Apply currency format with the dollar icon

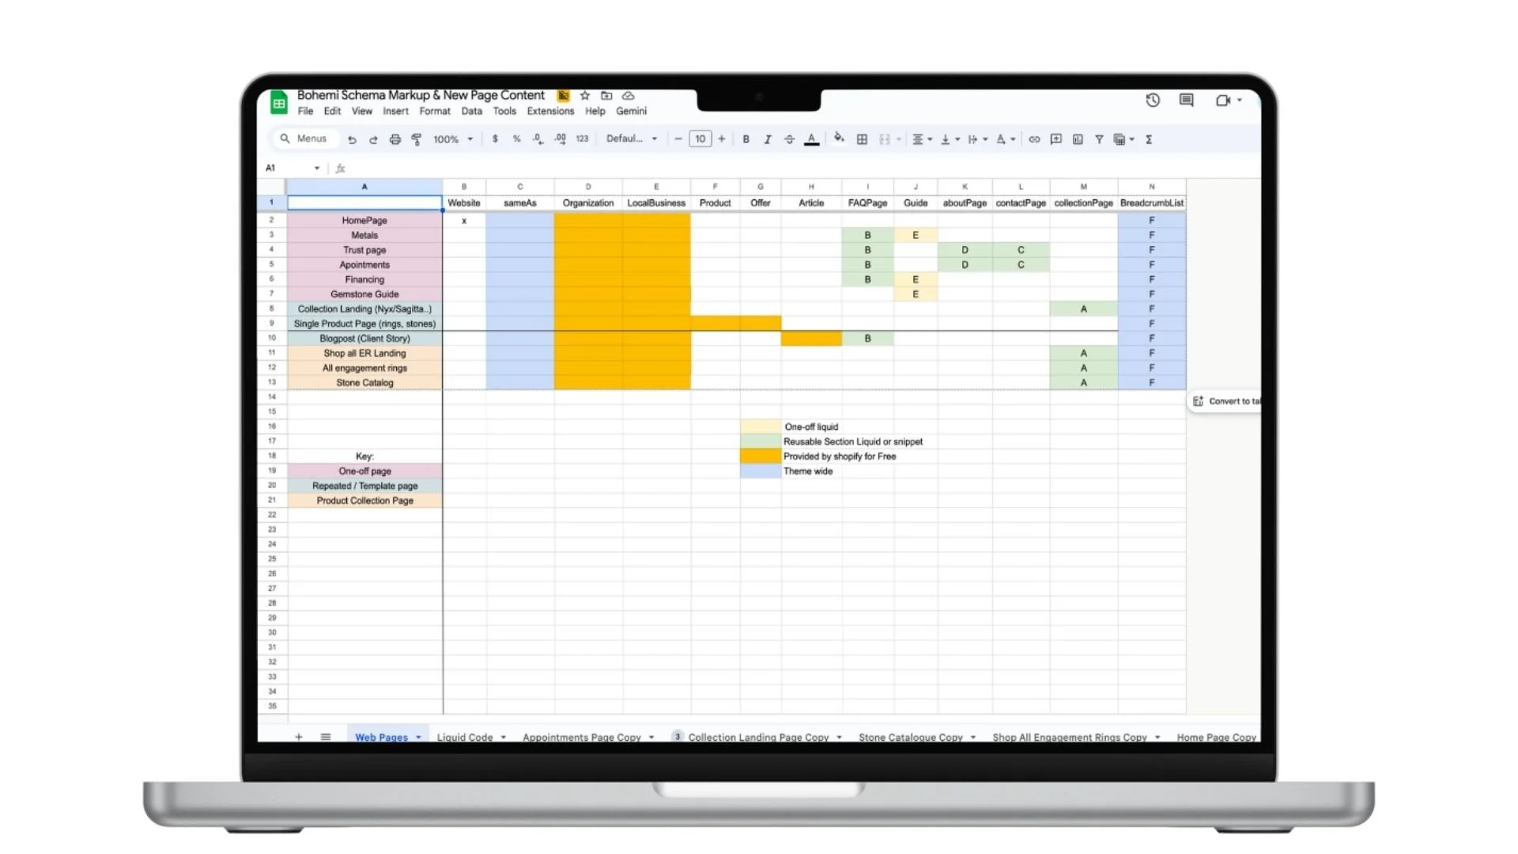(496, 138)
